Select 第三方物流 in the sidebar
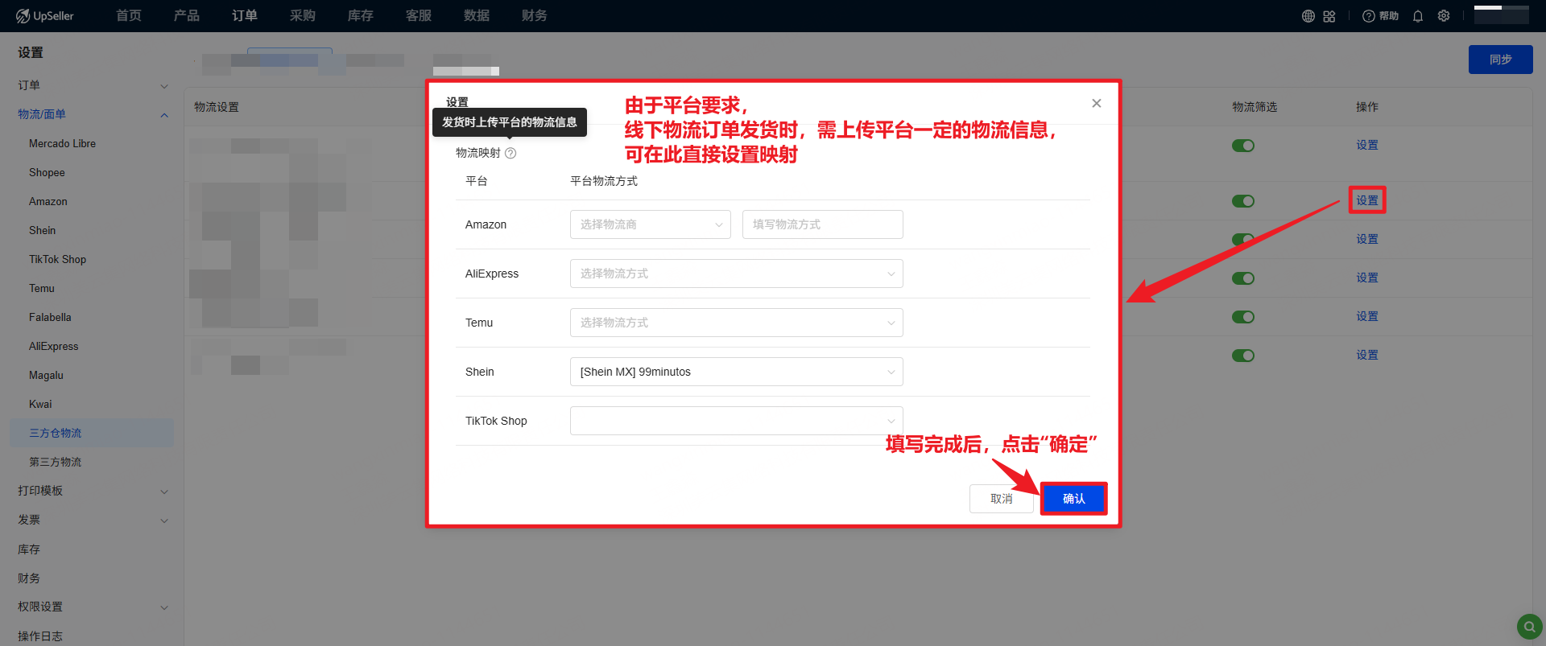1546x646 pixels. tap(56, 462)
